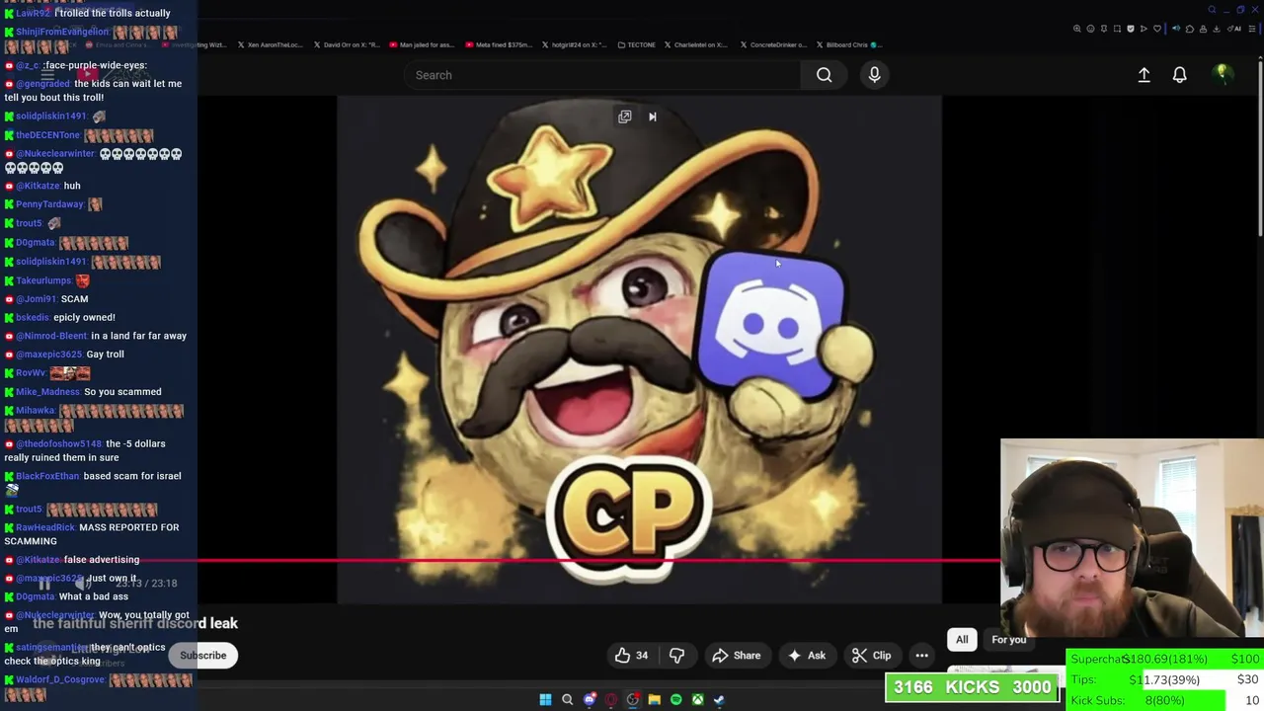The height and width of the screenshot is (711, 1264).
Task: Open the send Flow arrow icon
Action: pyautogui.click(x=1144, y=29)
